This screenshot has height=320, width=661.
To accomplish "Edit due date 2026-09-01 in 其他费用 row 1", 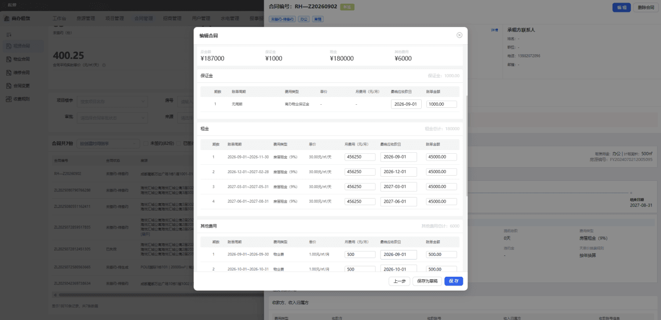I will [x=399, y=254].
